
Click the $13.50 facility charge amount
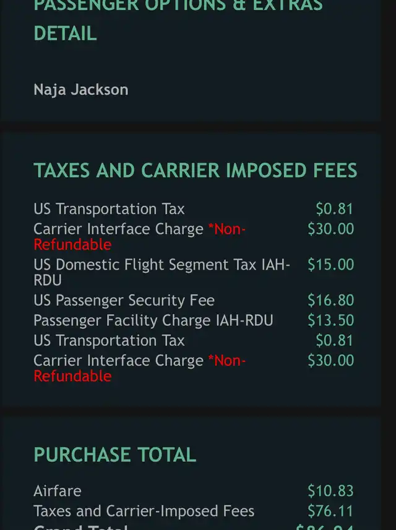click(x=330, y=320)
